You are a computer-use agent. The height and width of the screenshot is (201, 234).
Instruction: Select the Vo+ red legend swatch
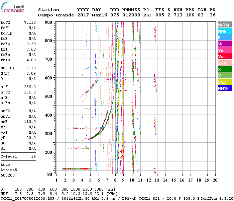(x=225, y=56)
